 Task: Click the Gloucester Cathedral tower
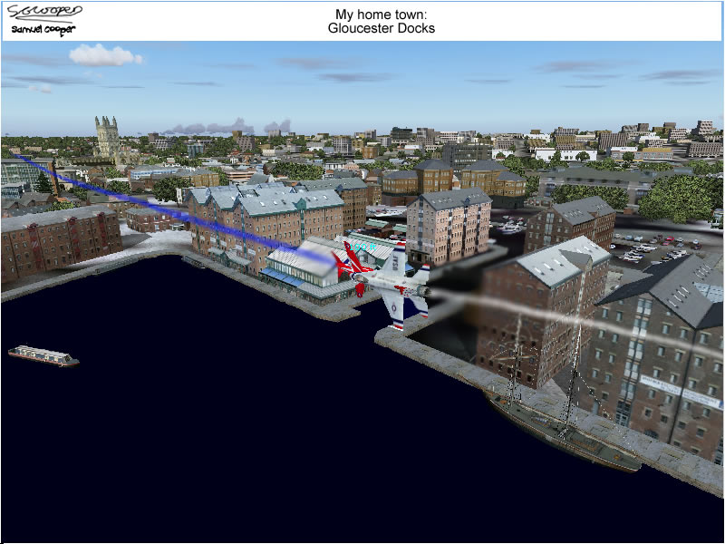(107, 137)
